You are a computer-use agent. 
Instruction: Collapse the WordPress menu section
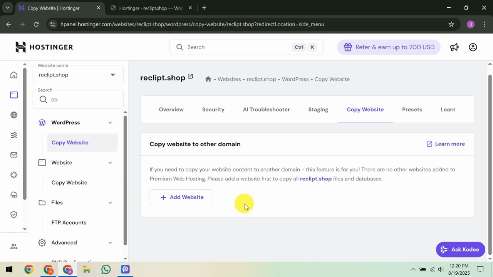click(x=110, y=123)
